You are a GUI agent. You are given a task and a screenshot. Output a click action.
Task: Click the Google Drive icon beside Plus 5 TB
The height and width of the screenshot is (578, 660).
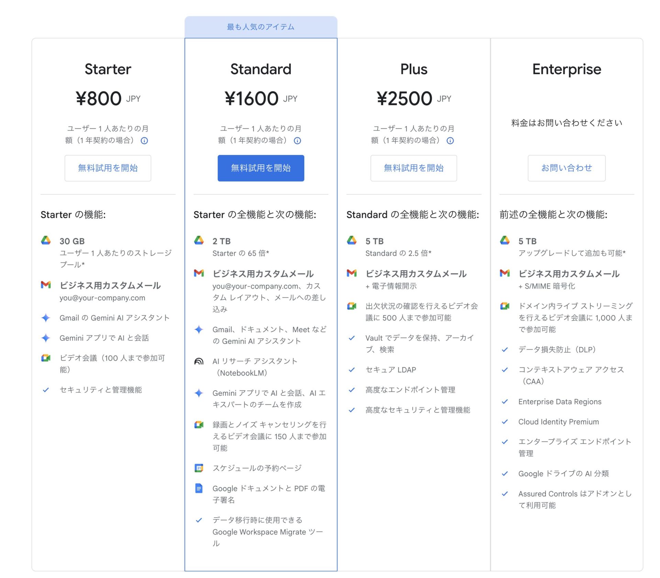click(x=352, y=240)
